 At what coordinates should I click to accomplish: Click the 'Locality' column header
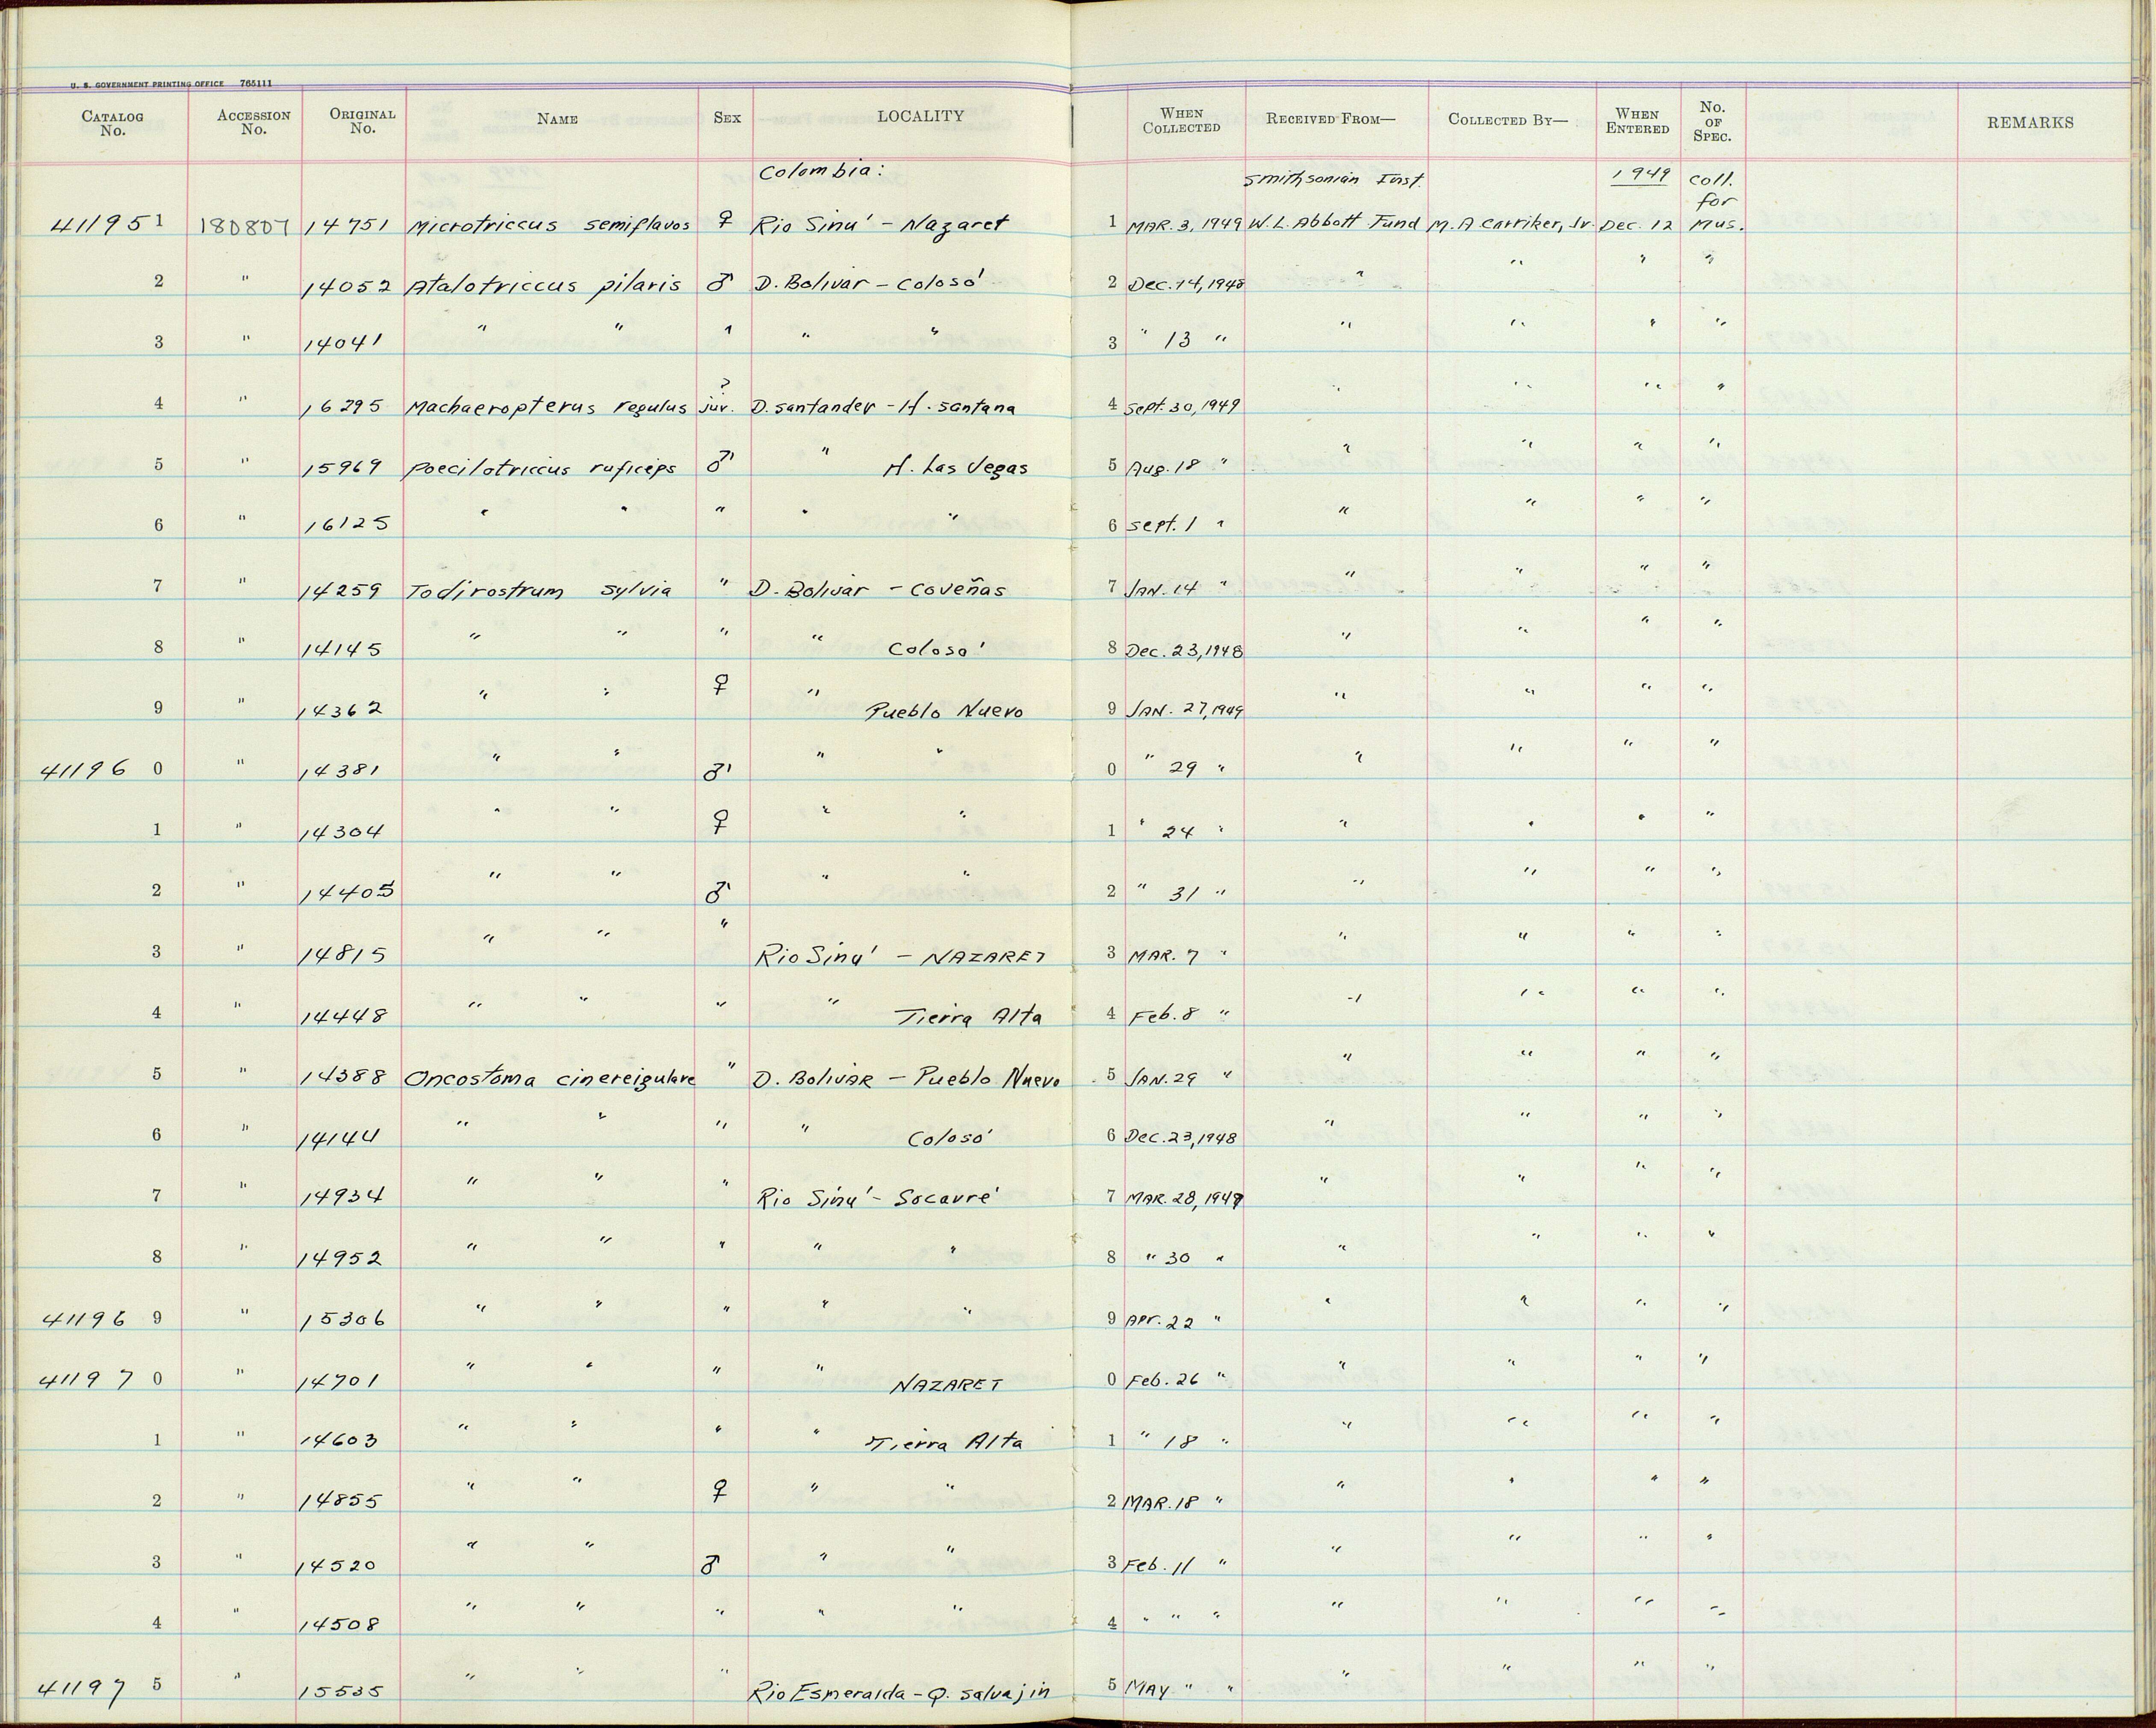pyautogui.click(x=920, y=116)
